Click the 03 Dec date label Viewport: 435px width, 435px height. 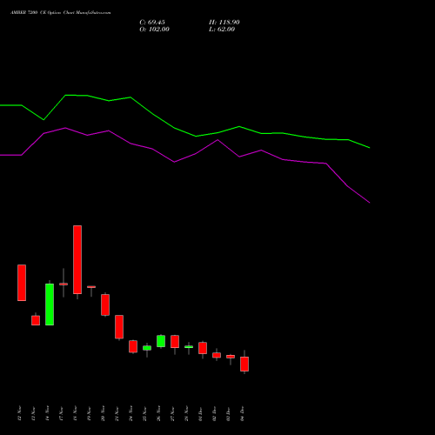tap(228, 413)
